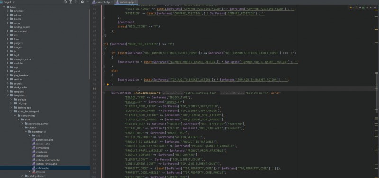
Task: Select catalog.element folder
Action: pyautogui.click(x=35, y=176)
